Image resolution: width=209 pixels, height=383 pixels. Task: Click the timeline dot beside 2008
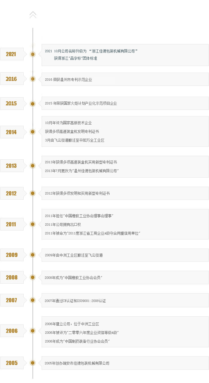click(33, 277)
